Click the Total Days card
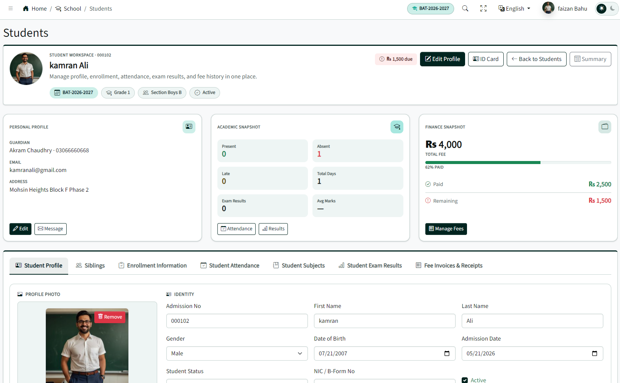Viewport: 620px width, 383px height. (x=358, y=178)
